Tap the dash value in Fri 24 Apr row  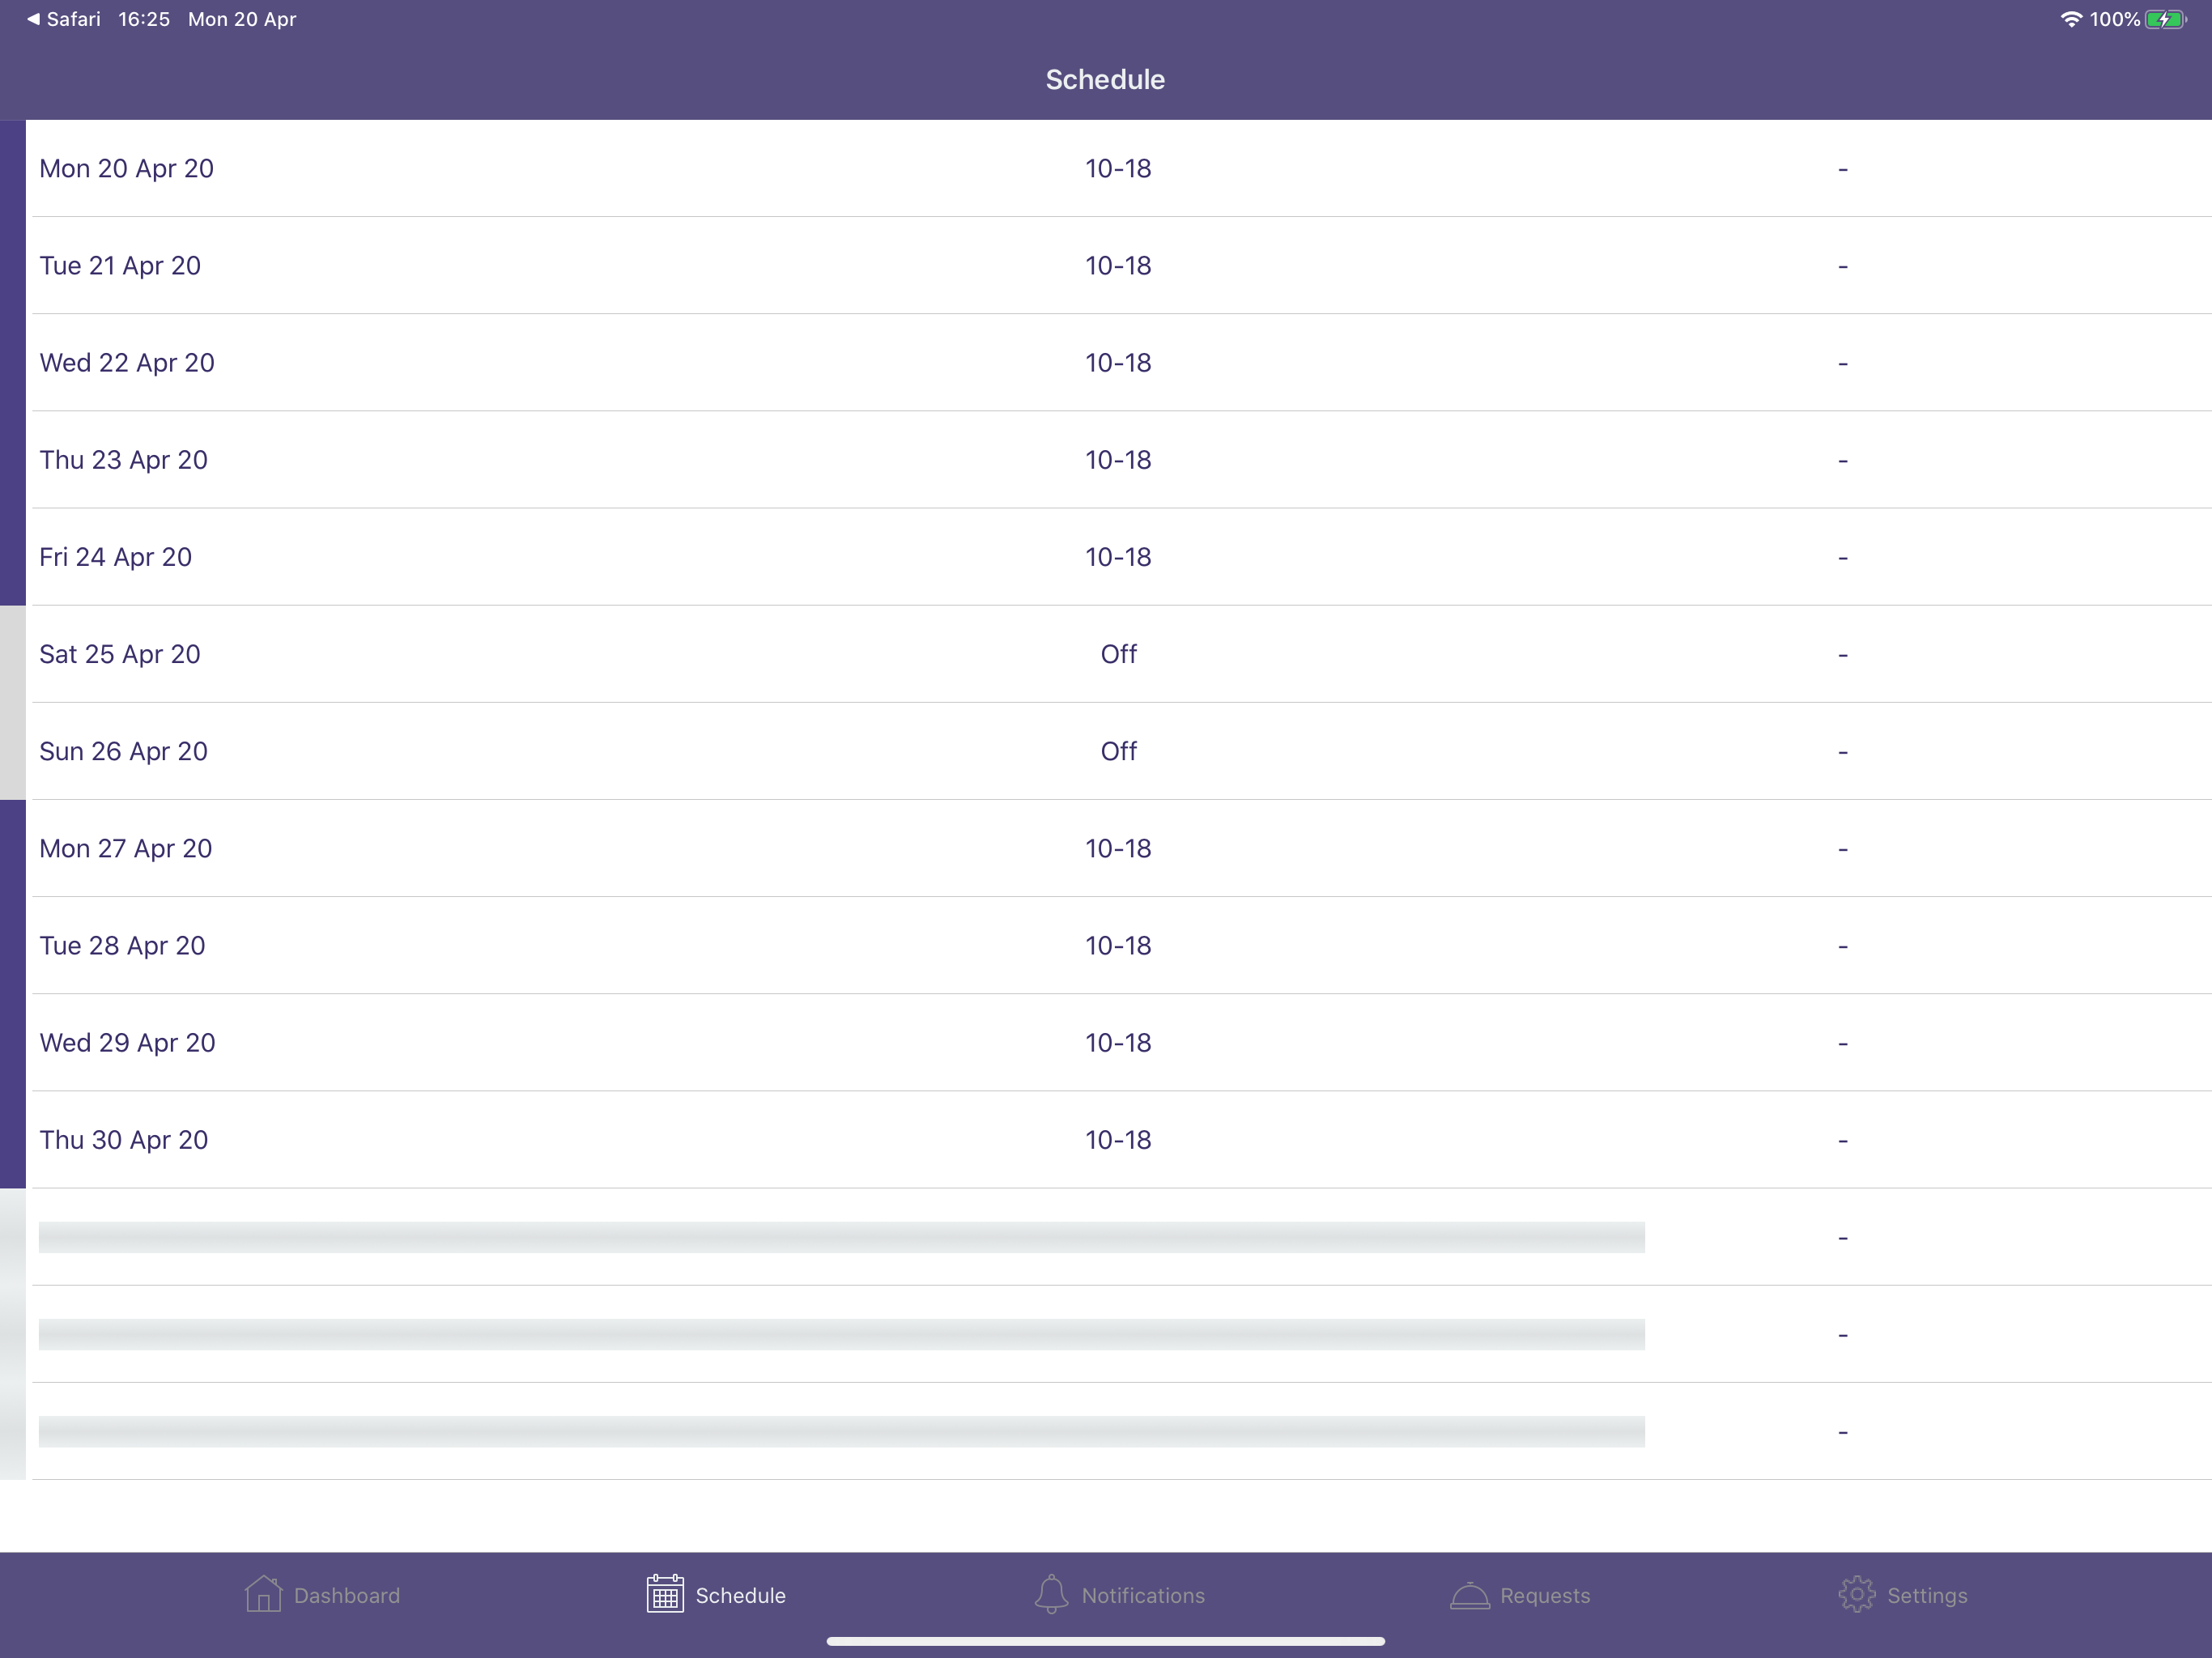point(1842,557)
